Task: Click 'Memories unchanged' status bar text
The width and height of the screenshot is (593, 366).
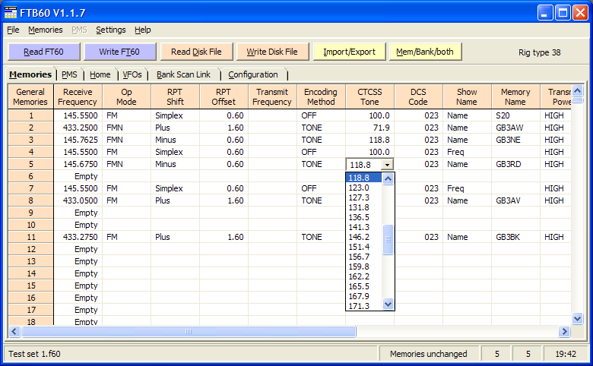Action: (429, 354)
